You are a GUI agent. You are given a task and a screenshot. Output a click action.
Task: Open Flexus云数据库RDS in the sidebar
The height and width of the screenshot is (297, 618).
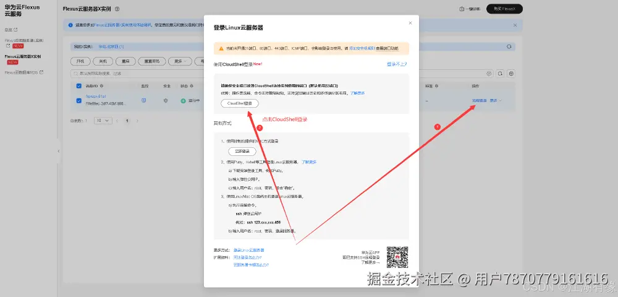pyautogui.click(x=22, y=72)
